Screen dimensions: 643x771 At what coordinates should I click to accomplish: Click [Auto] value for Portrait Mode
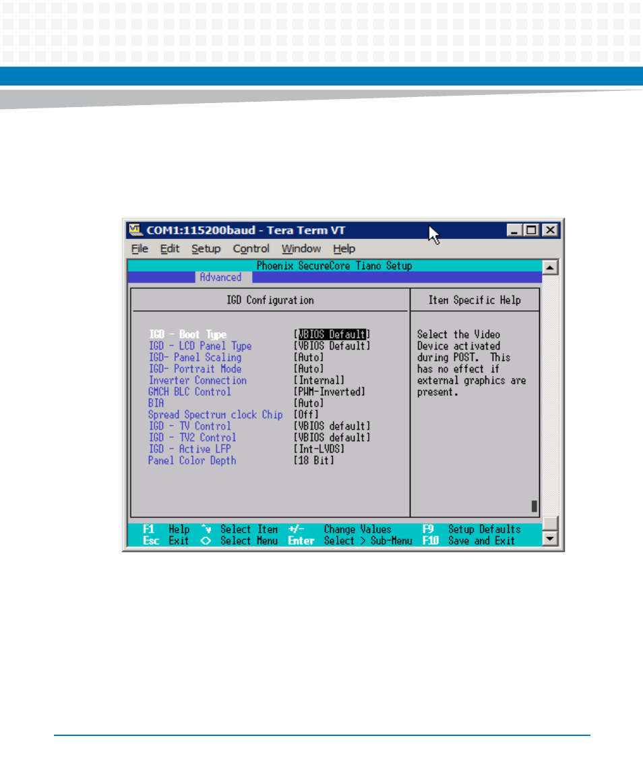309,369
